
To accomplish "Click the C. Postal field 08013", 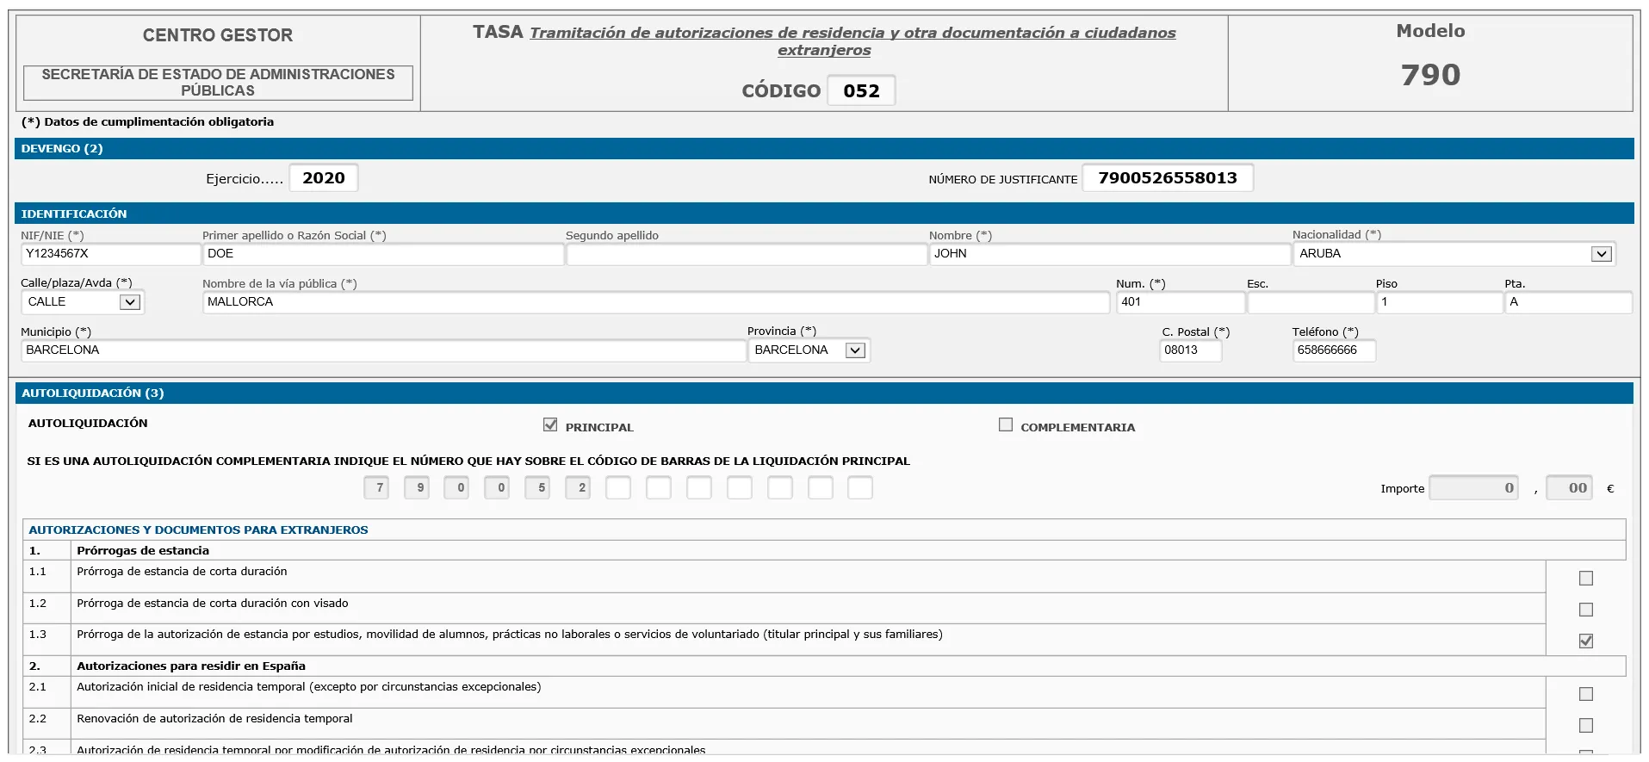I will [1190, 350].
